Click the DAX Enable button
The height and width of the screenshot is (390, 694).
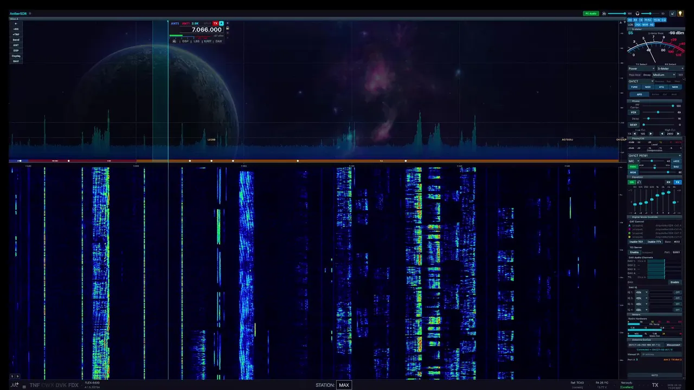pos(674,282)
